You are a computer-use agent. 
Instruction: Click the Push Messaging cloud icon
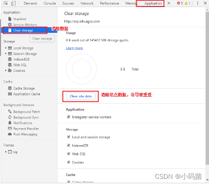[10, 134]
